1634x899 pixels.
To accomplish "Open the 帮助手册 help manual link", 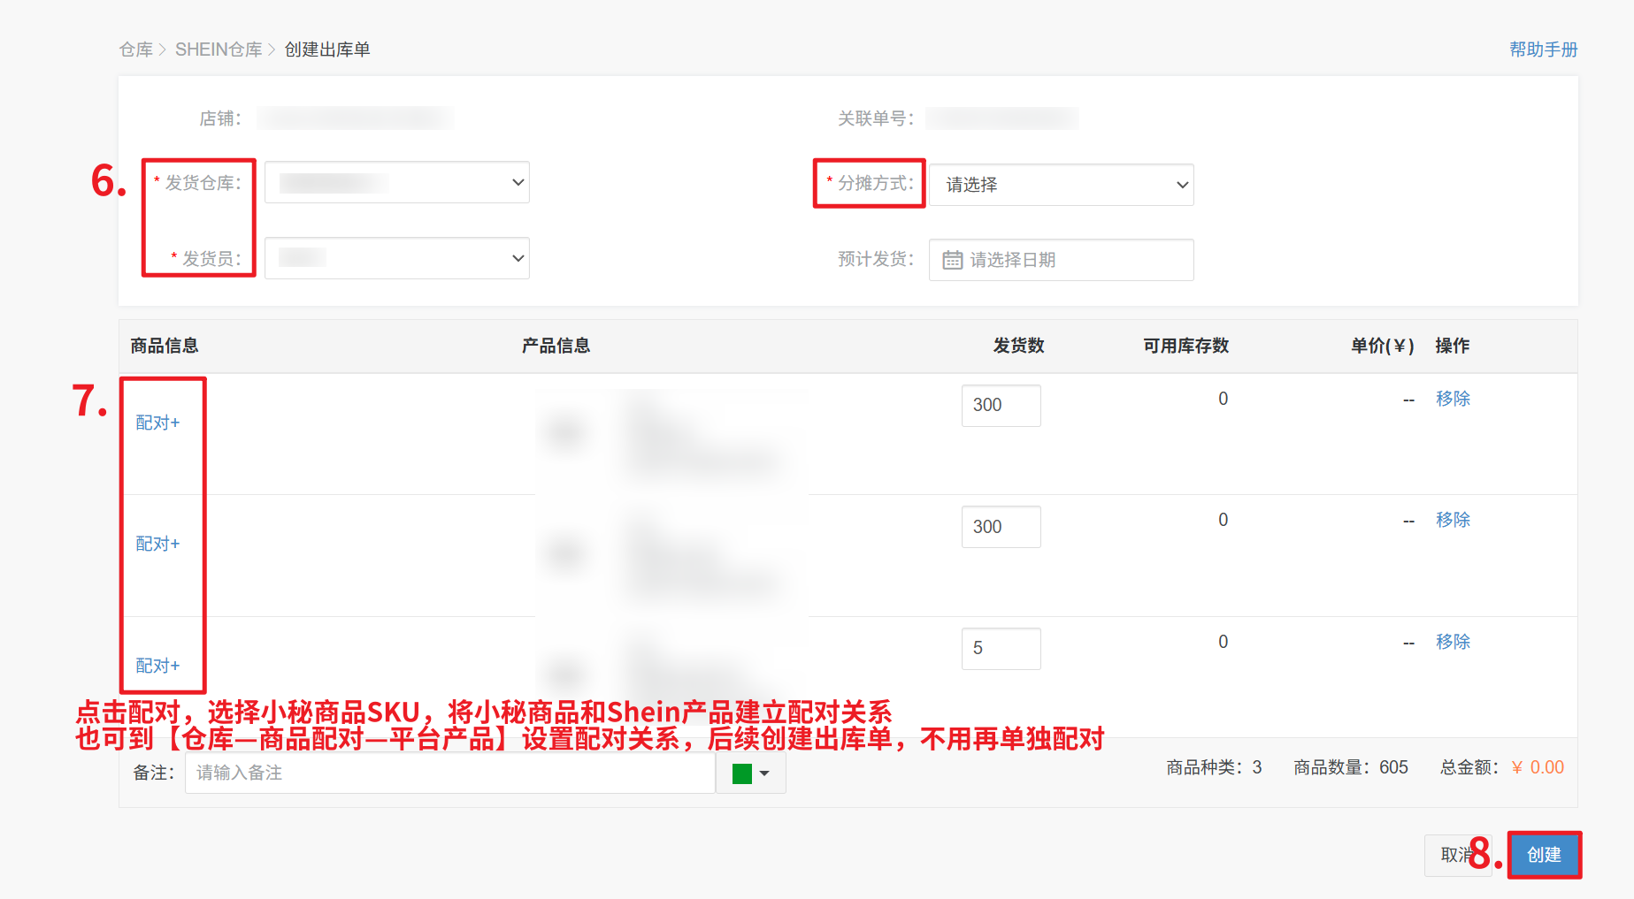I will (1543, 50).
